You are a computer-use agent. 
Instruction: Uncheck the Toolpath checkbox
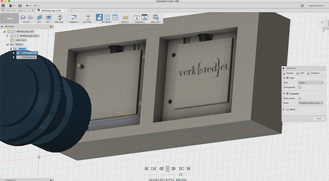[x=287, y=94]
